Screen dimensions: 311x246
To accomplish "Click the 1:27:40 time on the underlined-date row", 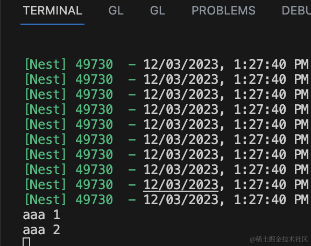I will (260, 185).
